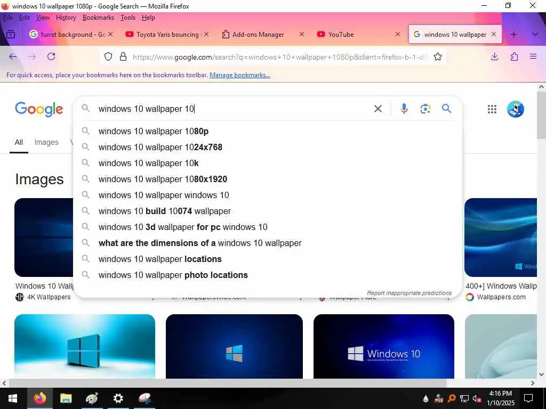Image resolution: width=546 pixels, height=409 pixels.
Task: Open the Wallpapers.com wavy blue thumbnail
Action: coord(501,238)
